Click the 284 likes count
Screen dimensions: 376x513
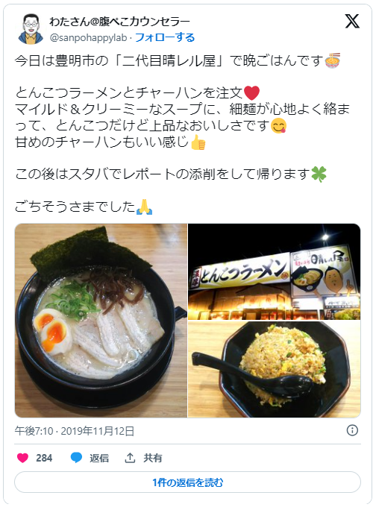pyautogui.click(x=44, y=458)
